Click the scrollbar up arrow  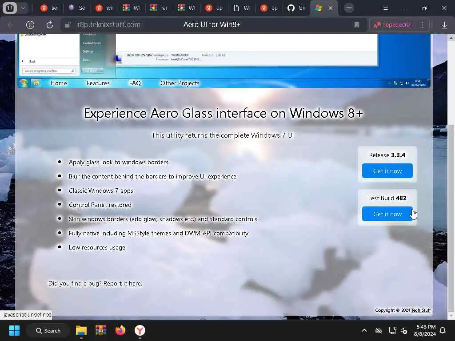click(451, 37)
